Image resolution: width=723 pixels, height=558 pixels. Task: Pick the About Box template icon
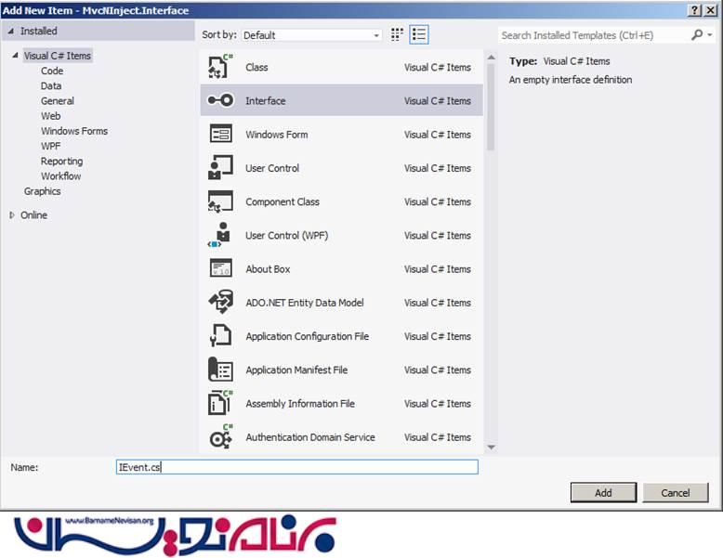(220, 269)
